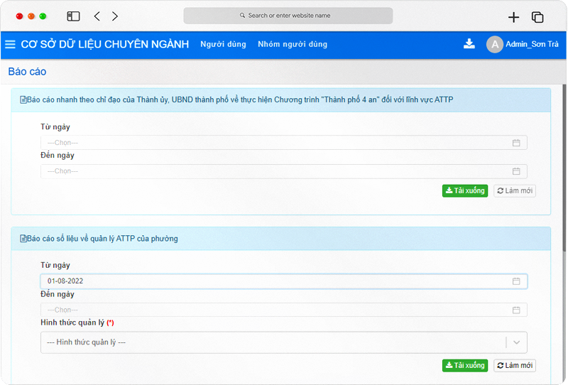
Task: Click the CƠ SỞ DỮ LIỆU CHUYÊN NGÀNH title
Action: [104, 44]
